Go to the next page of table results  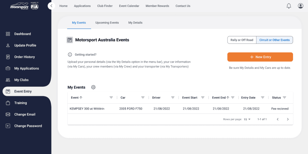click(x=287, y=119)
